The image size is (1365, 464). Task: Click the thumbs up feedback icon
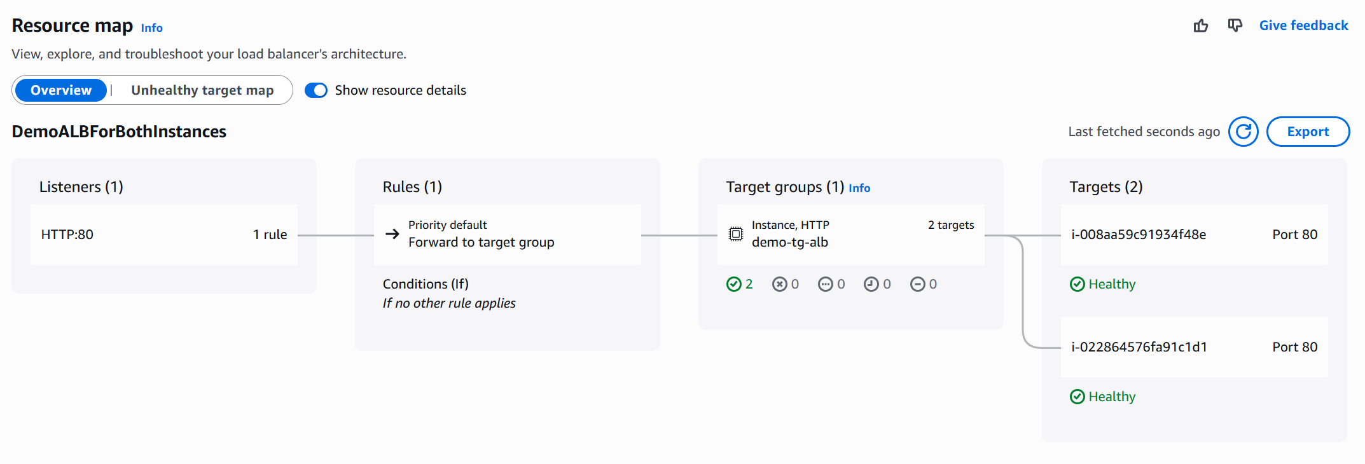pos(1200,25)
